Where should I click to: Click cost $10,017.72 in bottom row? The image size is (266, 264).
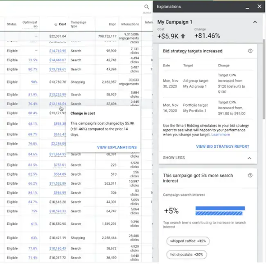coord(58,257)
